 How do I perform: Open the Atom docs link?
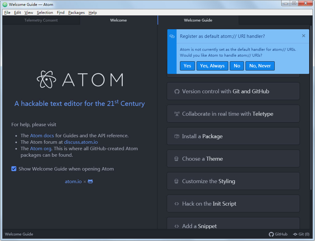42,136
